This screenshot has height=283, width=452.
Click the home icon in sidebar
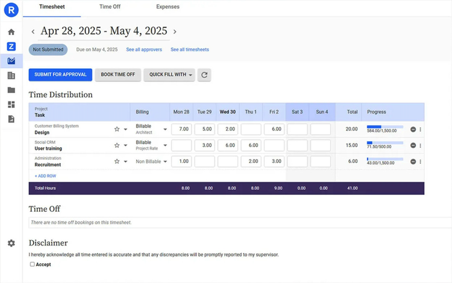11,32
